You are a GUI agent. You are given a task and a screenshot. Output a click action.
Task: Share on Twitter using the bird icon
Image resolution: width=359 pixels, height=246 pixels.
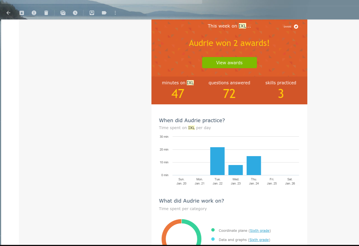(x=296, y=27)
